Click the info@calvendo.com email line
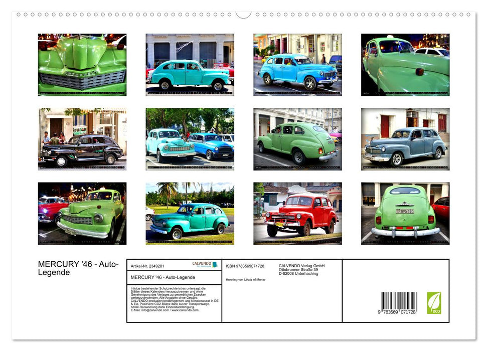 (x=165, y=310)
